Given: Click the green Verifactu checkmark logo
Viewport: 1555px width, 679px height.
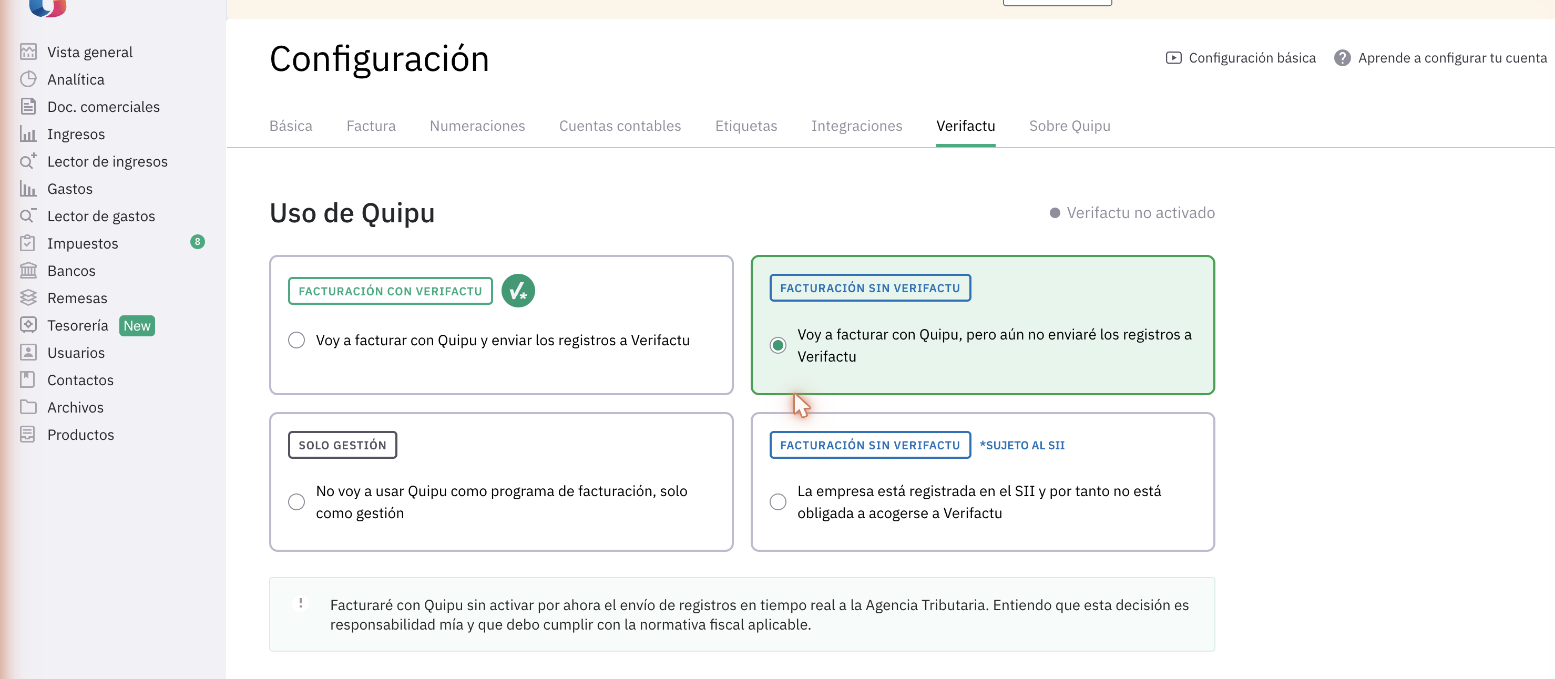Looking at the screenshot, I should (518, 291).
